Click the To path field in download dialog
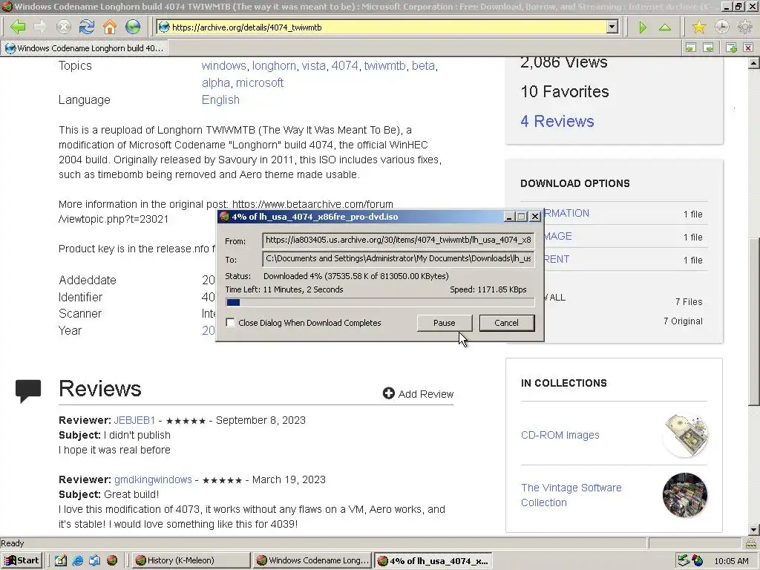 pos(398,258)
